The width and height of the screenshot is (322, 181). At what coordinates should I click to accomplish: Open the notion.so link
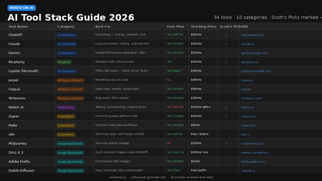[247, 107]
